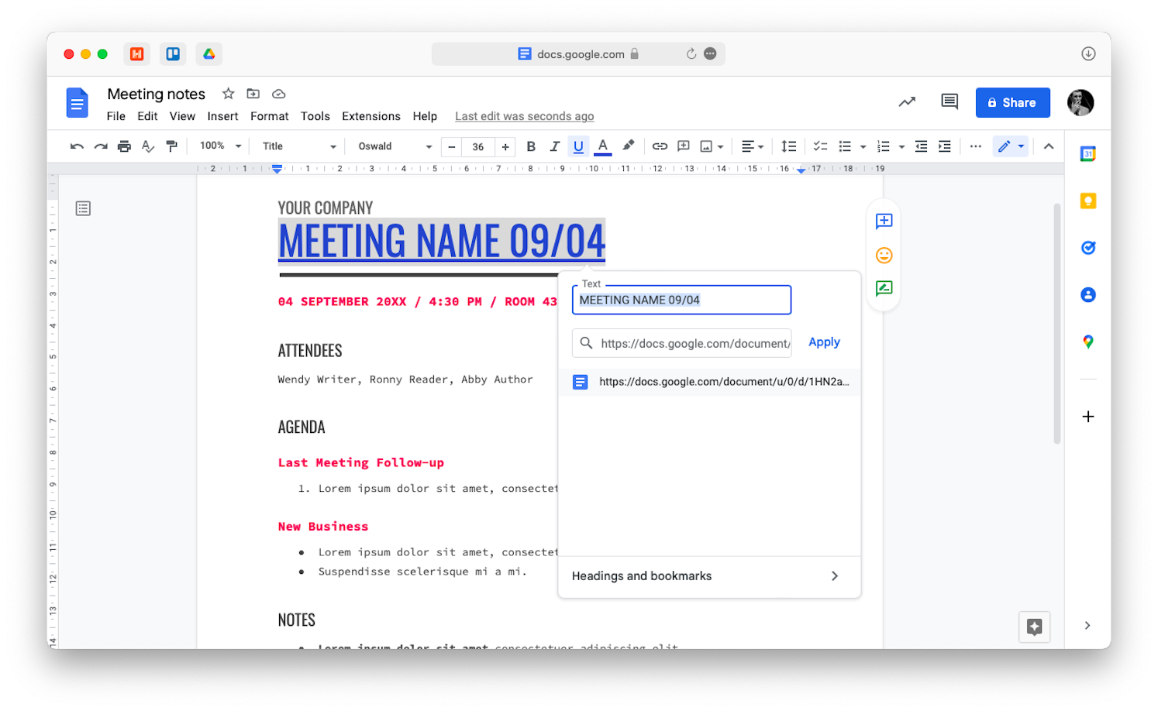This screenshot has height=711, width=1158.
Task: Click the Paint format tool
Action: pos(171,146)
